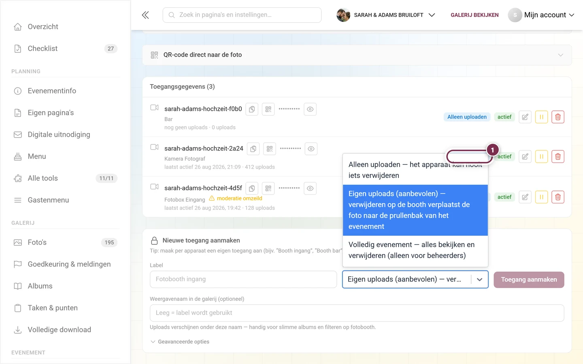Copy the sarah-adams-hochzeit-2a24 access name
Image resolution: width=583 pixels, height=364 pixels.
pyautogui.click(x=253, y=149)
